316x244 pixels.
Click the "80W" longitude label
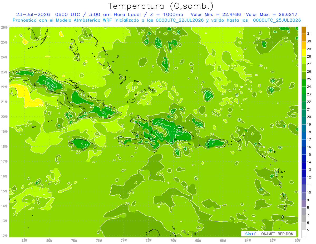(x=49, y=240)
